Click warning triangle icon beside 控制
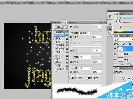 click(x=72, y=33)
